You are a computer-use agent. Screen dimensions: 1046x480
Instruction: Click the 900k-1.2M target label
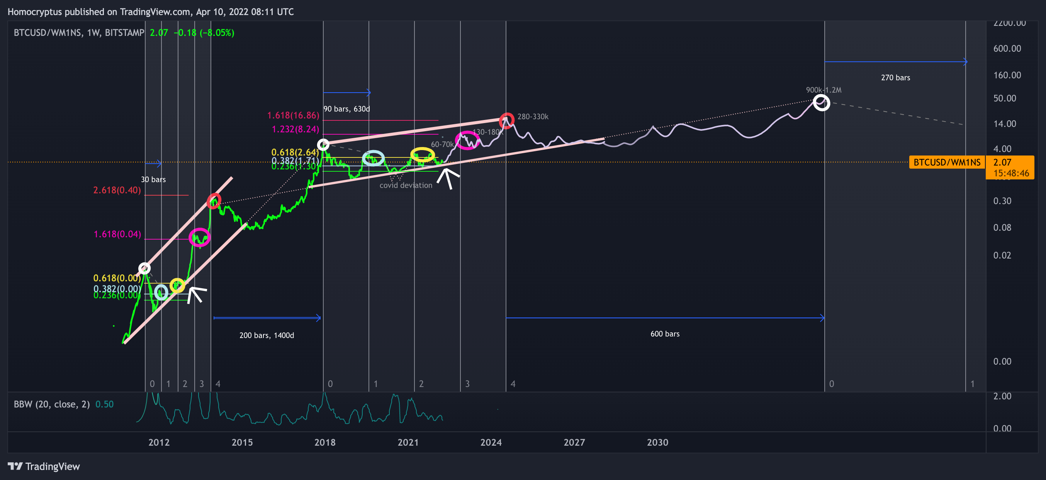click(824, 90)
